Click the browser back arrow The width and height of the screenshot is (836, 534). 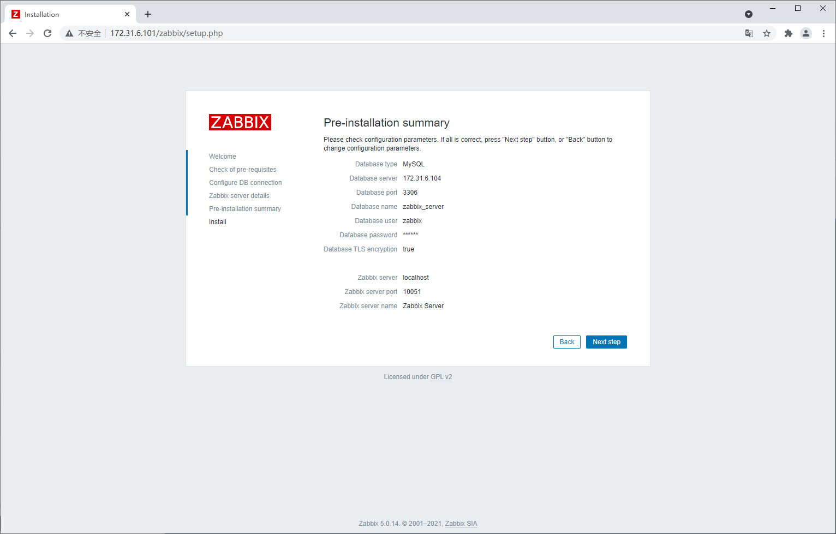pyautogui.click(x=13, y=33)
